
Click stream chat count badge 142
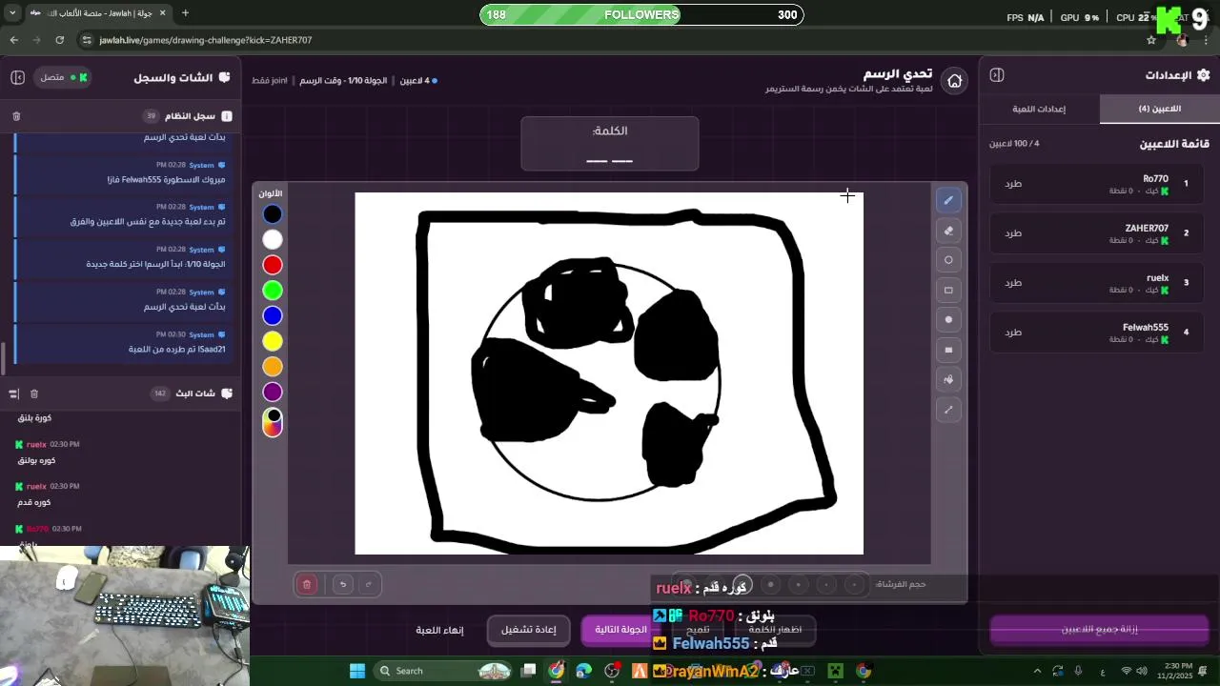pos(160,393)
